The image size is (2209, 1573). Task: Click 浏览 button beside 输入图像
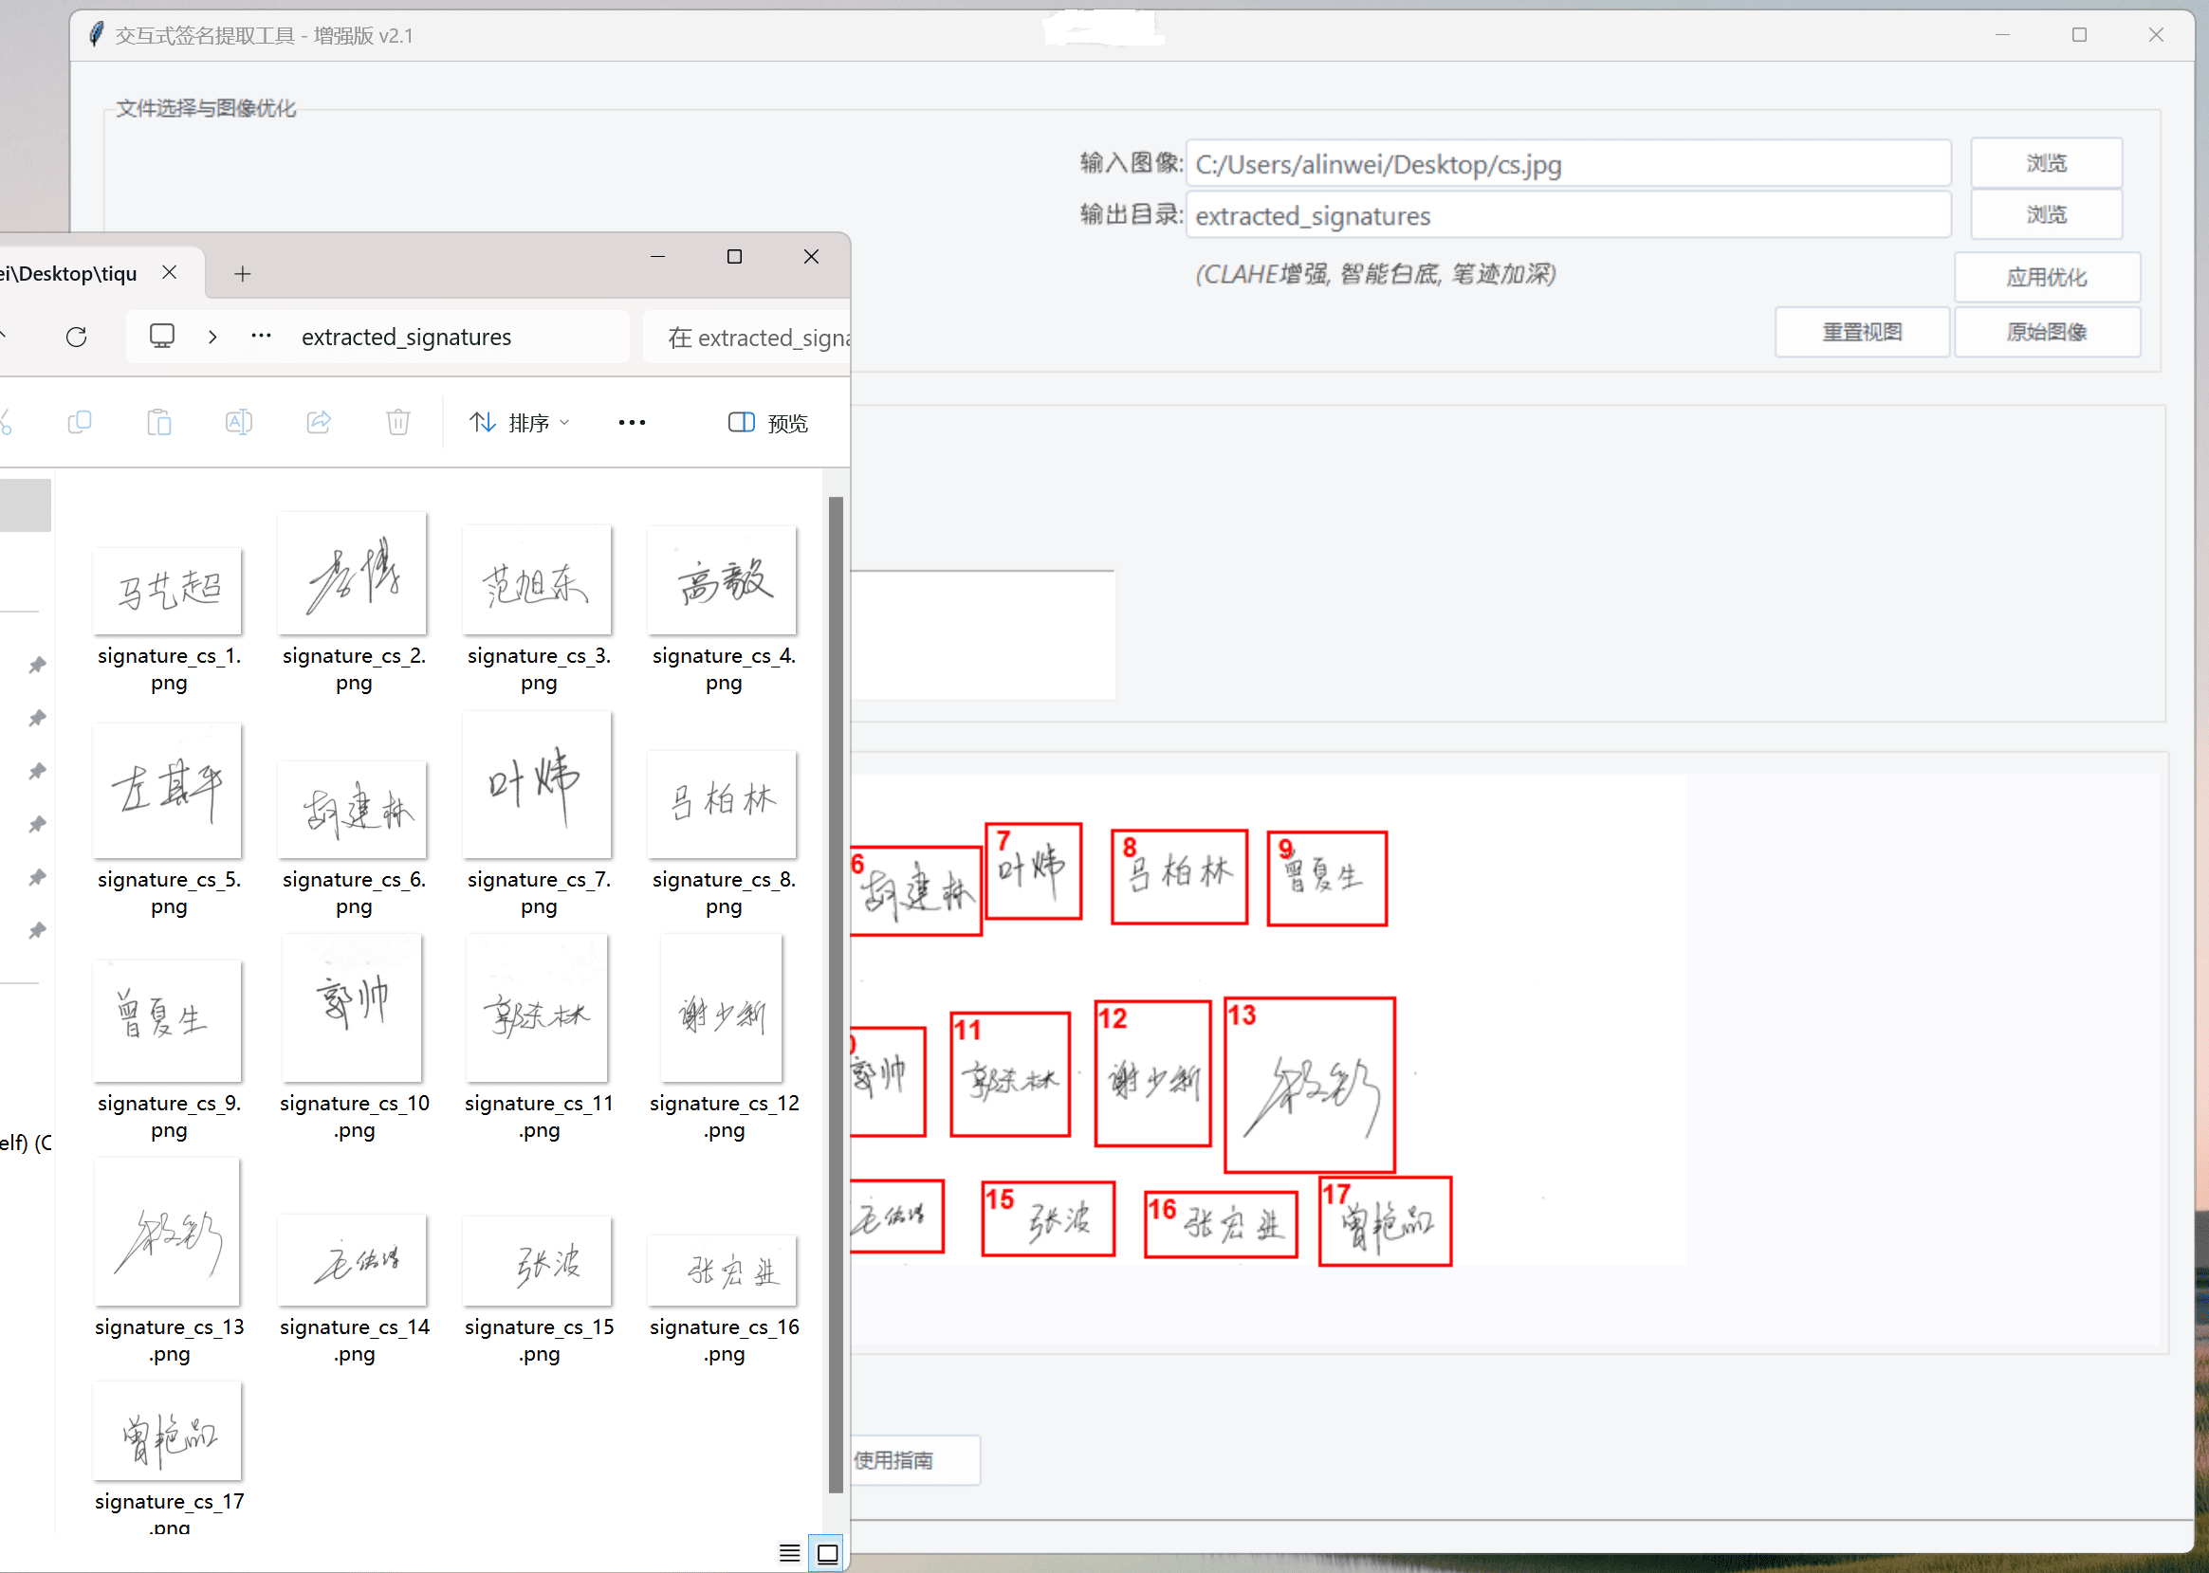point(2045,163)
